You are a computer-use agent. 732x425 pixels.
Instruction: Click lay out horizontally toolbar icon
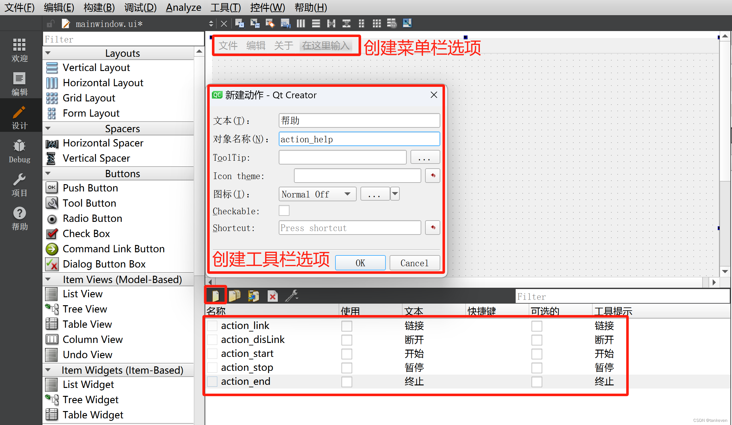coord(301,23)
